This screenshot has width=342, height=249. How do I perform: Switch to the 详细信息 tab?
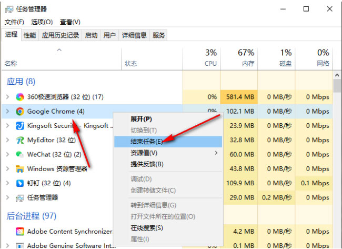[x=134, y=35]
